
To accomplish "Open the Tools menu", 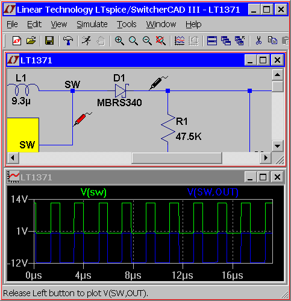I will click(x=127, y=24).
